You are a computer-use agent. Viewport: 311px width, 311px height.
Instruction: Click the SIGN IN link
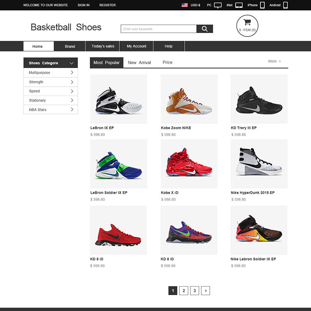pyautogui.click(x=84, y=5)
